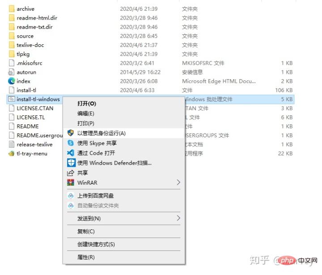
Task: Select the index file name
Action: 23,81
